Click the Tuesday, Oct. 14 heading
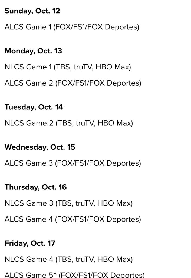The image size is (191, 278). [34, 107]
